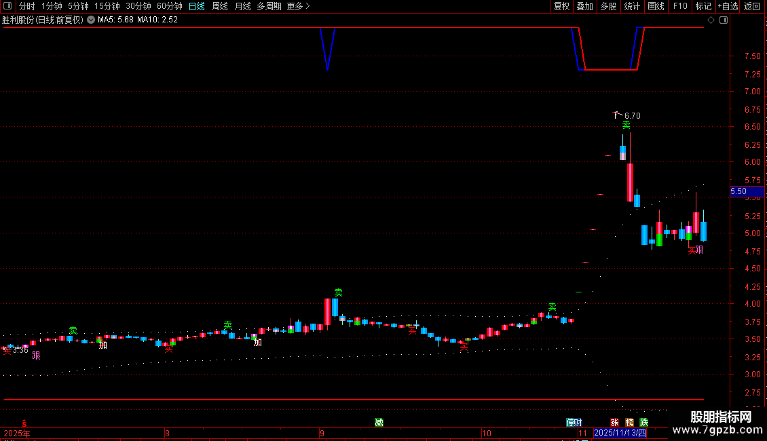Select the 日线 daily chart tab
The image size is (767, 441).
pyautogui.click(x=197, y=6)
